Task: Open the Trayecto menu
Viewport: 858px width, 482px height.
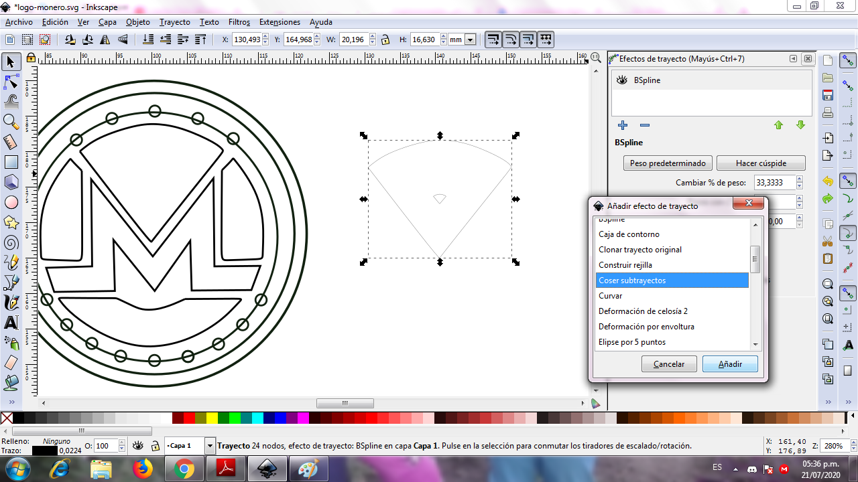Action: [x=175, y=22]
